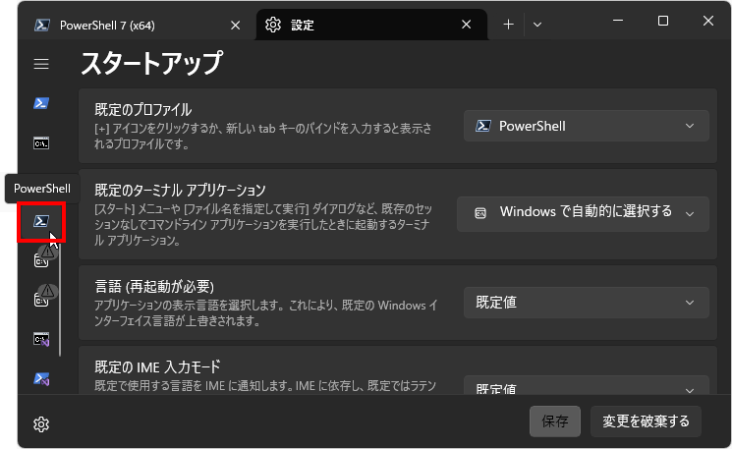
Task: Click the 保存 button
Action: coord(555,421)
